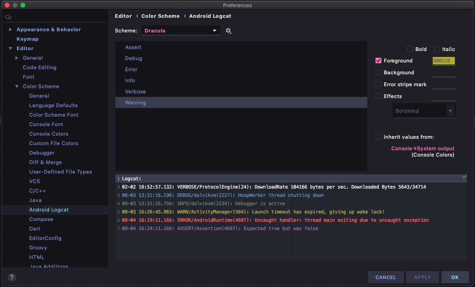Click the empty Background color field
The width and height of the screenshot is (475, 287).
(x=444, y=73)
